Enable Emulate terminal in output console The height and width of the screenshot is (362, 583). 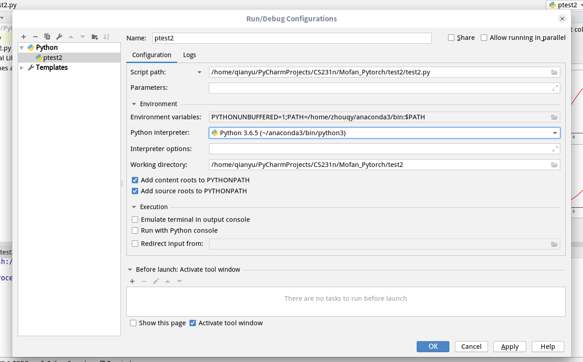pyautogui.click(x=135, y=220)
